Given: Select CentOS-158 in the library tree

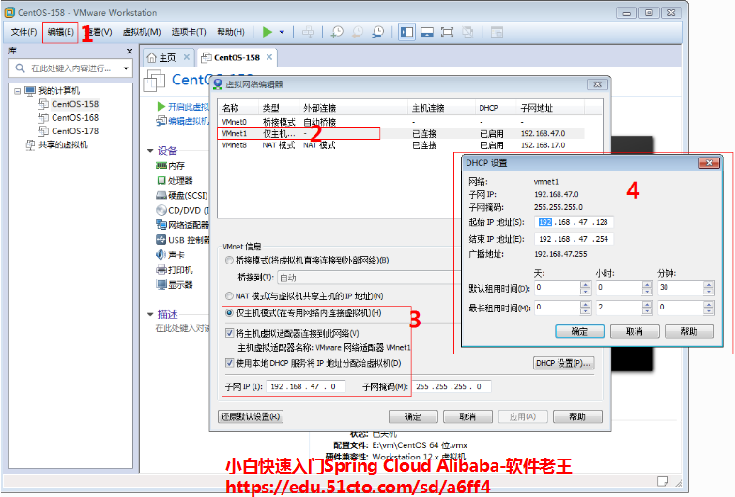Looking at the screenshot, I should point(69,104).
